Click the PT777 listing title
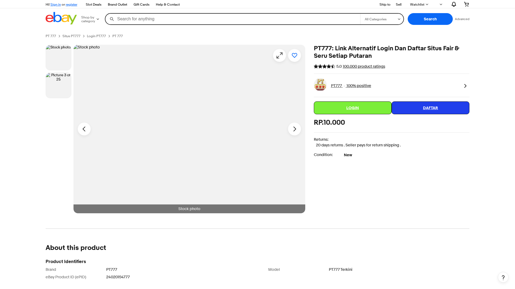 pyautogui.click(x=387, y=52)
